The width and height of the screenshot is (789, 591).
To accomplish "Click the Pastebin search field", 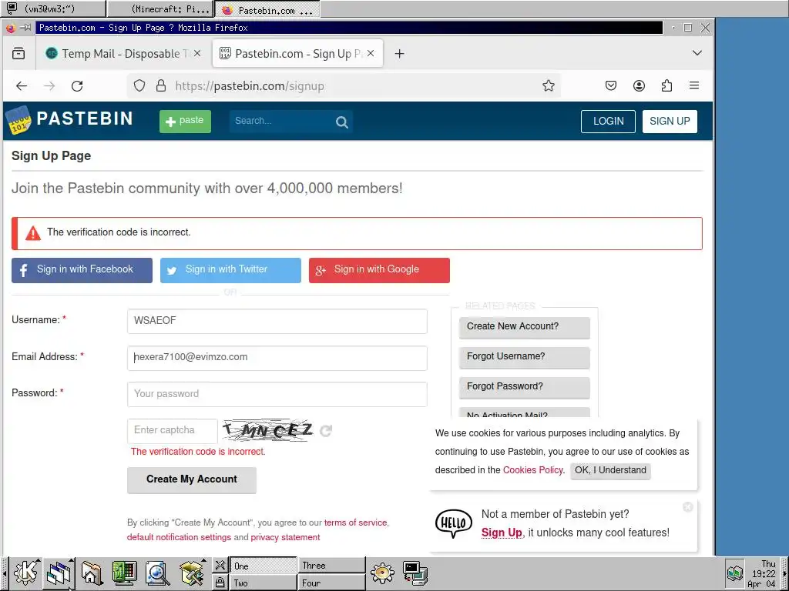I will [x=282, y=121].
